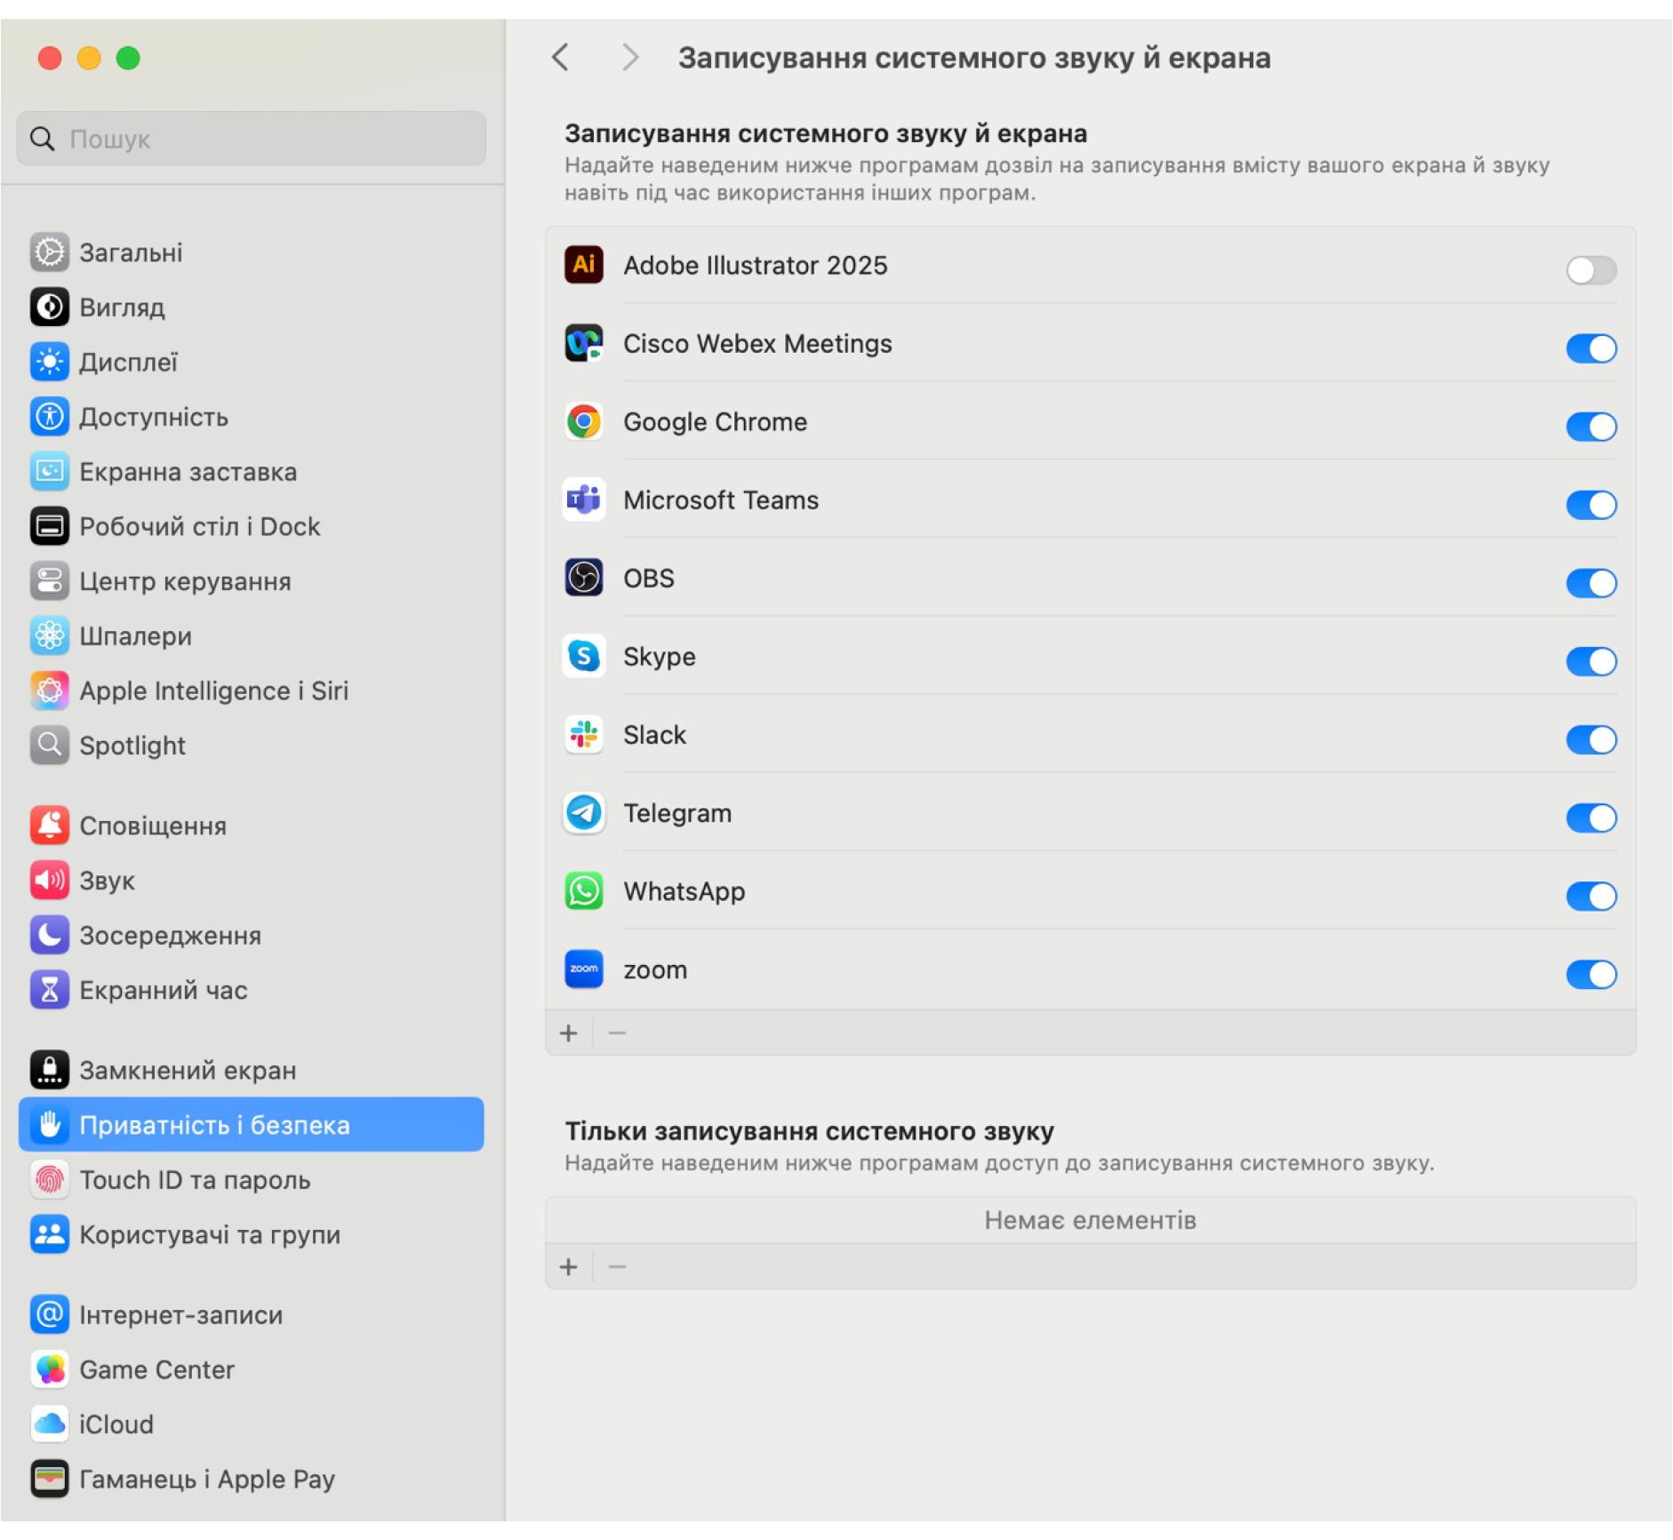Click the iCloud cloud icon in sidebar
Screen dimensions: 1673x1540
[50, 1424]
